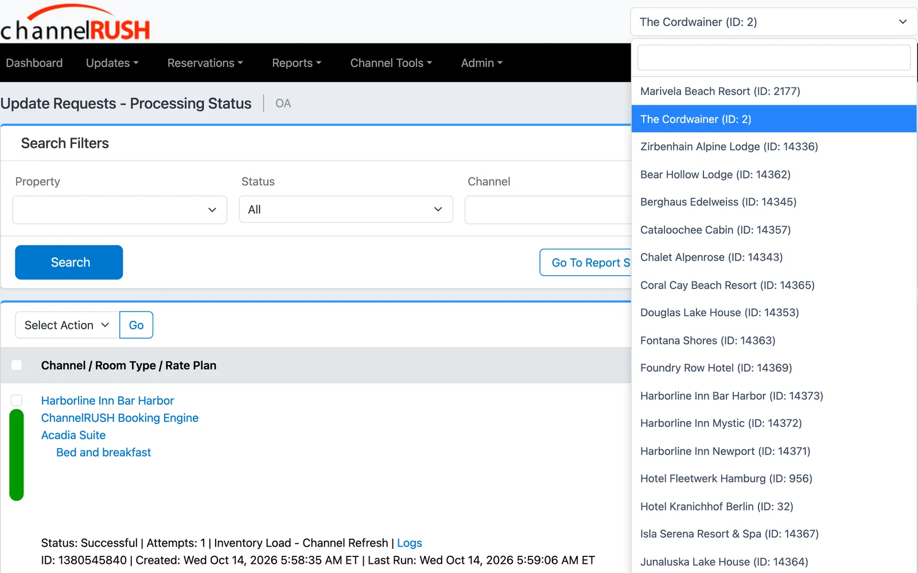Choose Bear Hollow Lodge (ID: 14362)
The image size is (918, 573).
773,174
